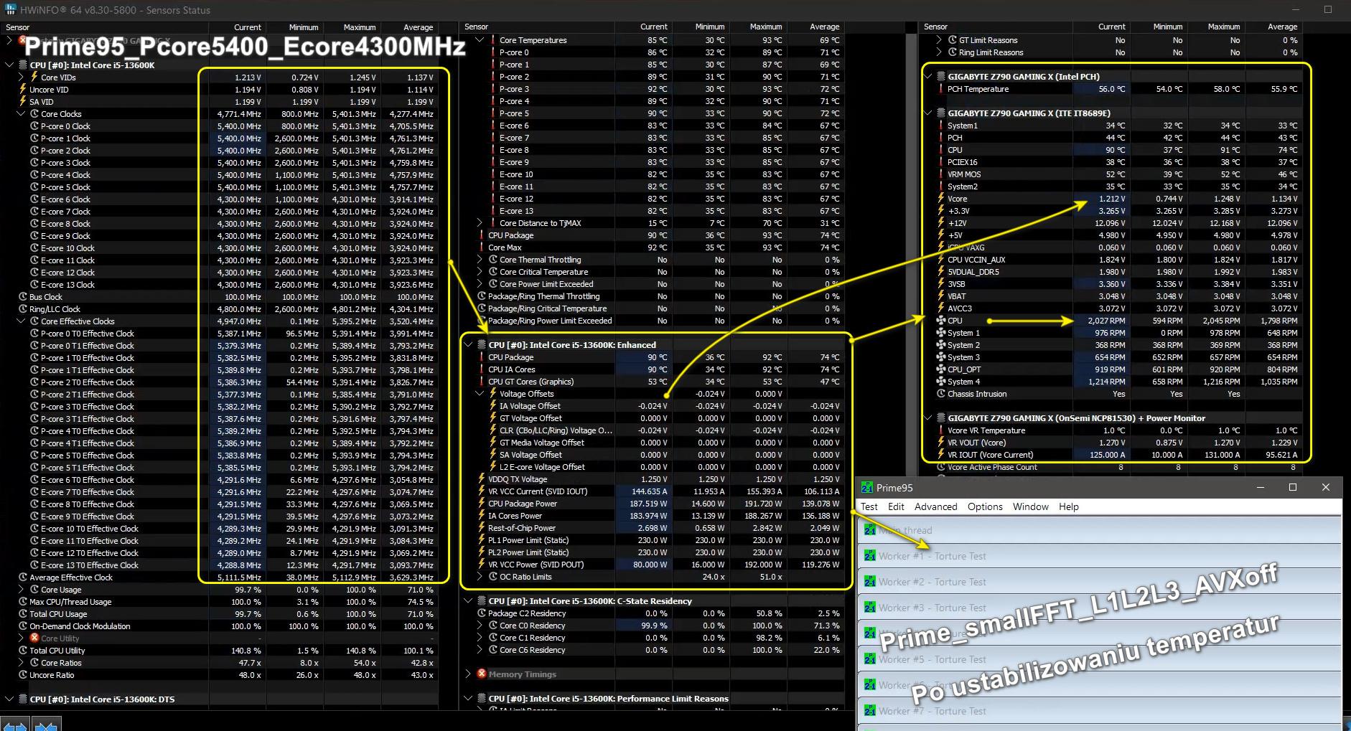Open the Advanced menu in Prime95
Screen dimensions: 1351x731
(x=935, y=506)
